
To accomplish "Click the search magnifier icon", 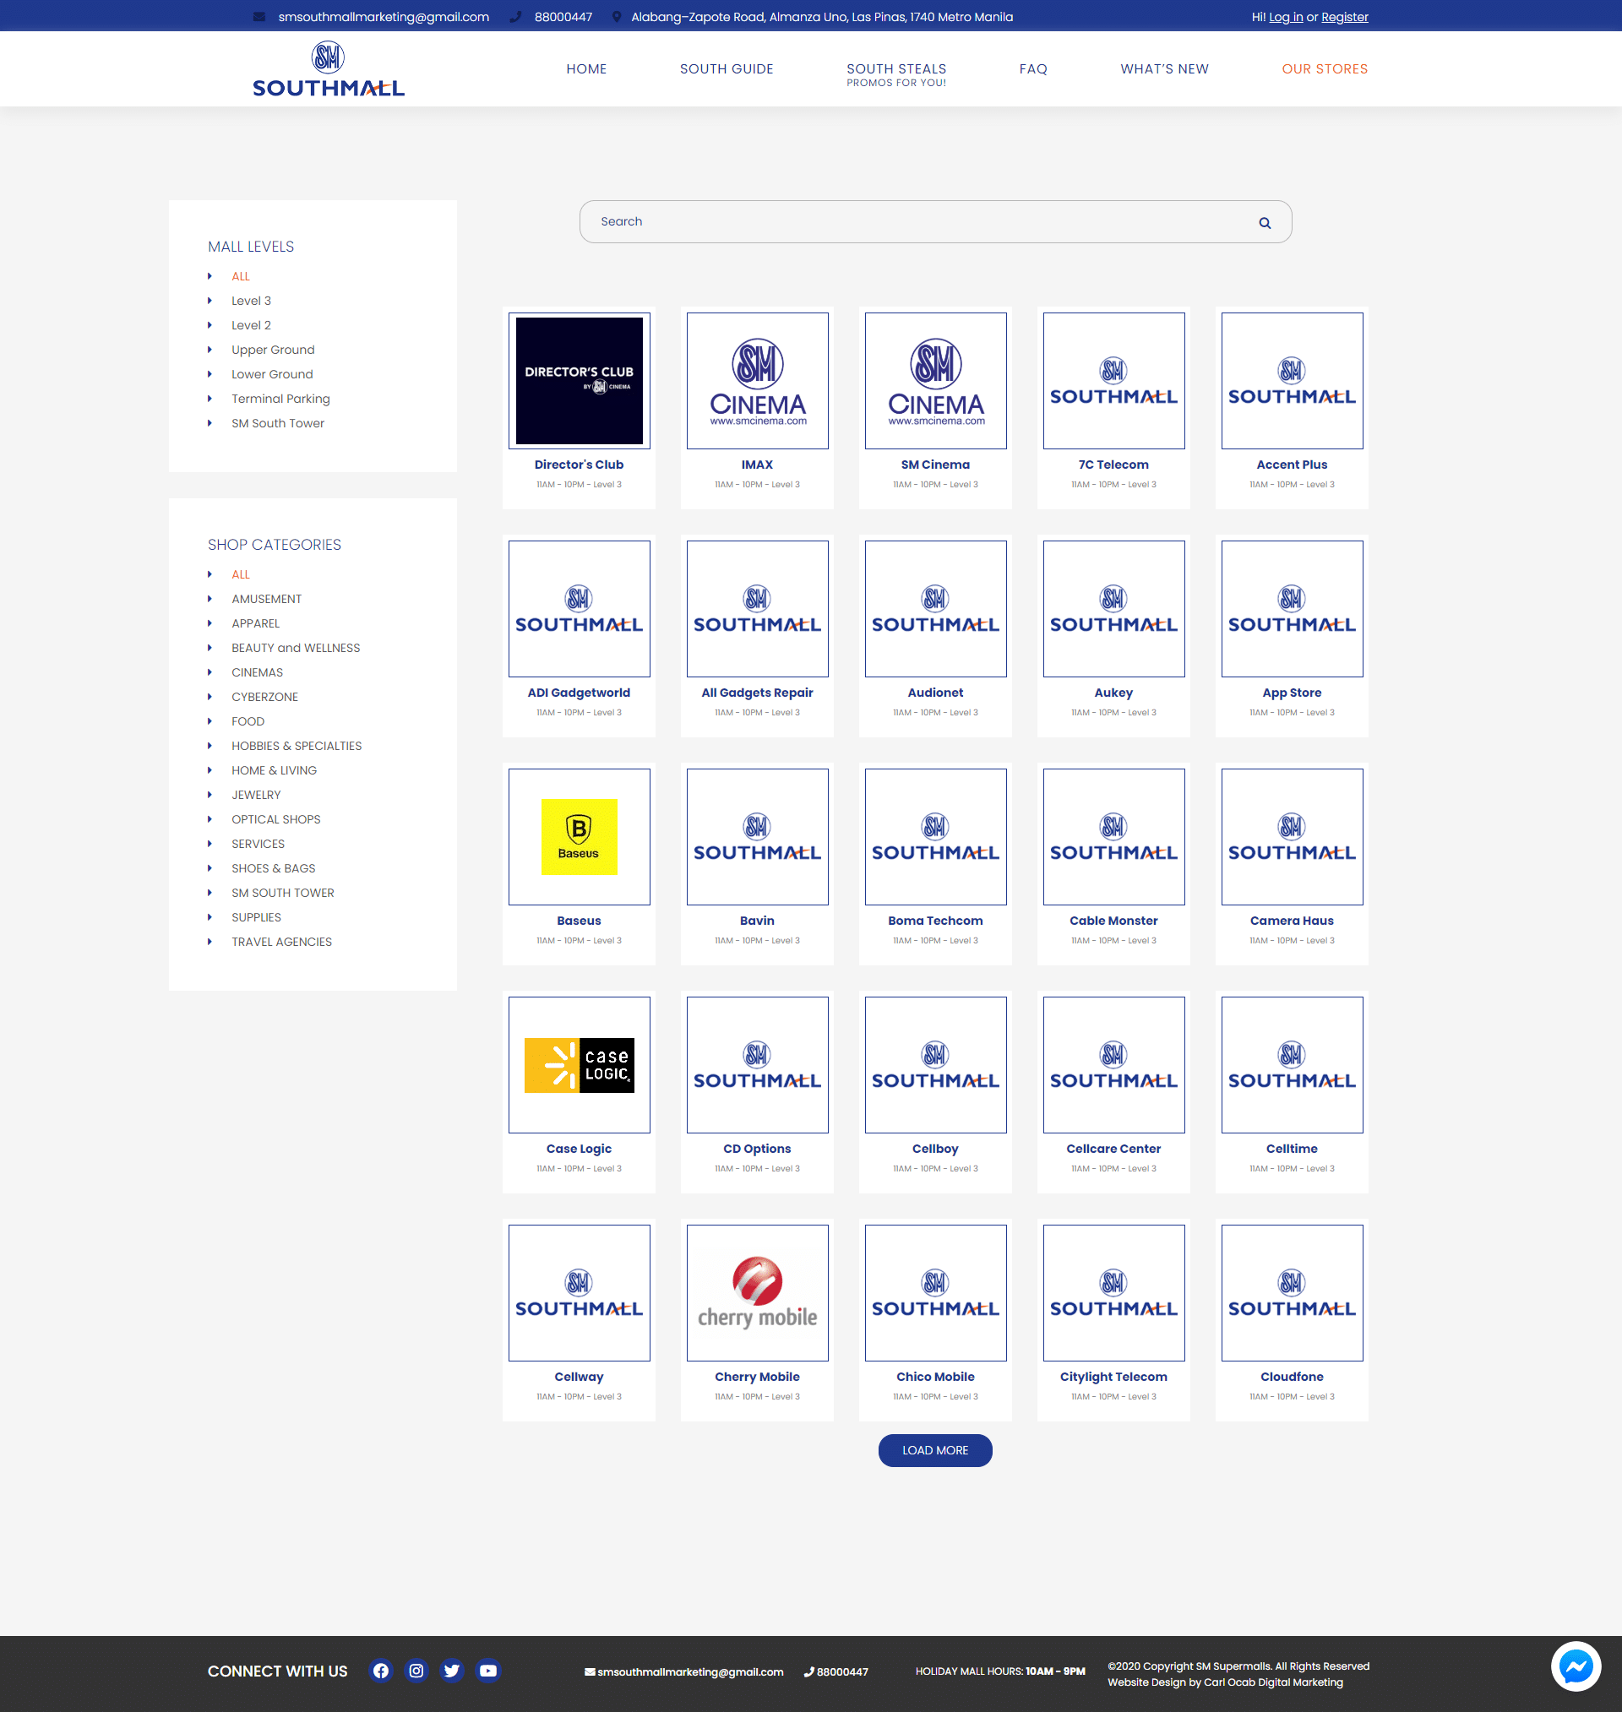I will [1264, 223].
